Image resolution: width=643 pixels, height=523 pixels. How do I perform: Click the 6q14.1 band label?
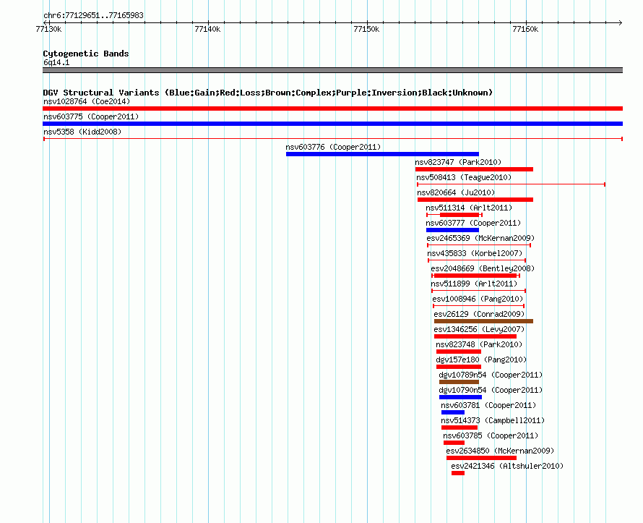pos(56,62)
